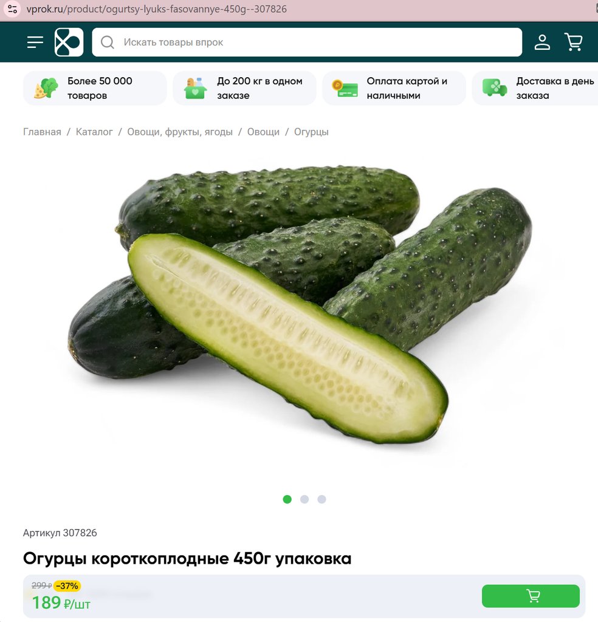Switch to the third image dot
598x622 pixels.
coord(322,499)
